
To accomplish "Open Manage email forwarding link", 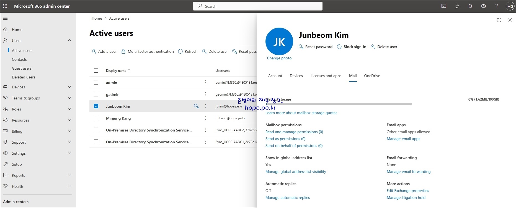I will coord(409,172).
